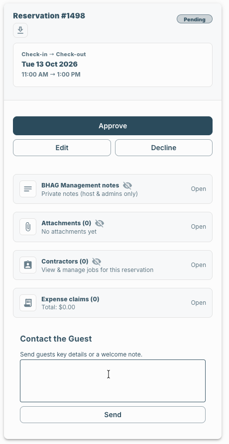Screen dimensions: 229x444
Task: Send the guest message
Action: 113,415
